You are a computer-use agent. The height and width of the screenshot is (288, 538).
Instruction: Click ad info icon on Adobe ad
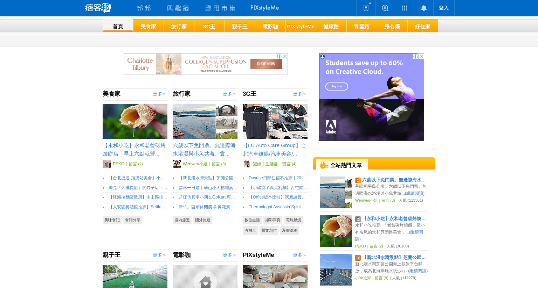[415, 56]
